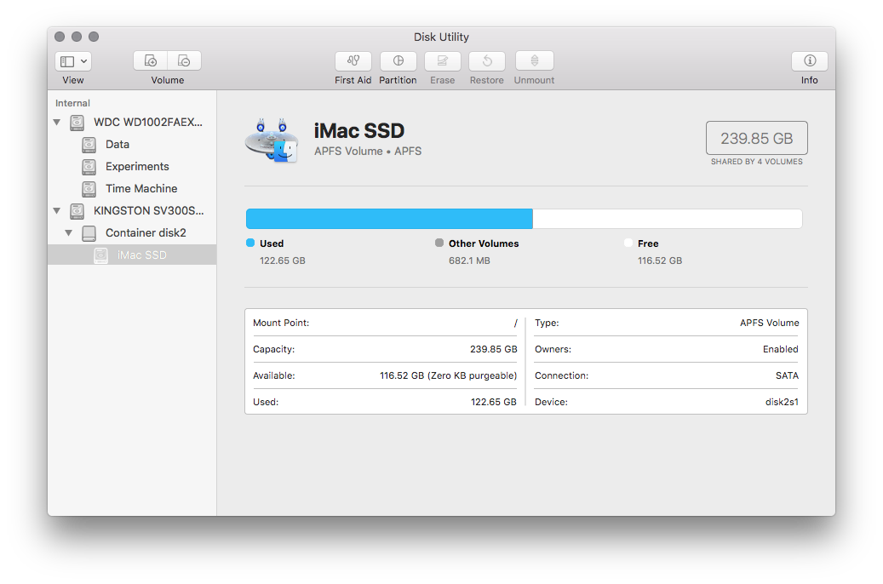883x584 pixels.
Task: Select the iMac SSD volume row
Action: [132, 255]
